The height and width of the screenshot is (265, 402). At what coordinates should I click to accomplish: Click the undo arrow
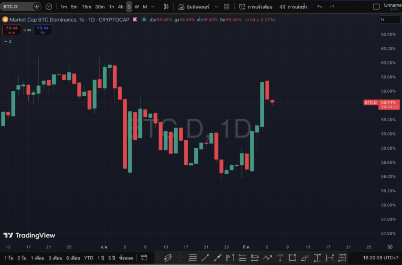[320, 7]
